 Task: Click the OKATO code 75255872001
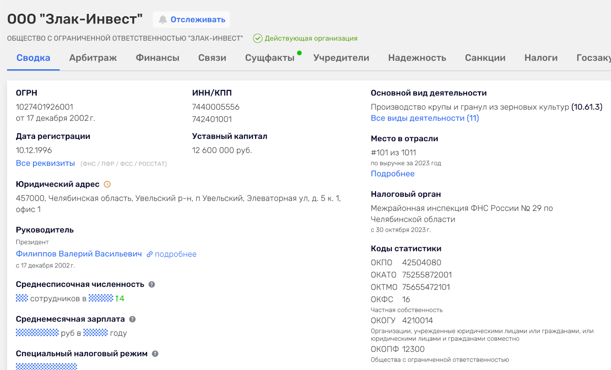coord(427,275)
